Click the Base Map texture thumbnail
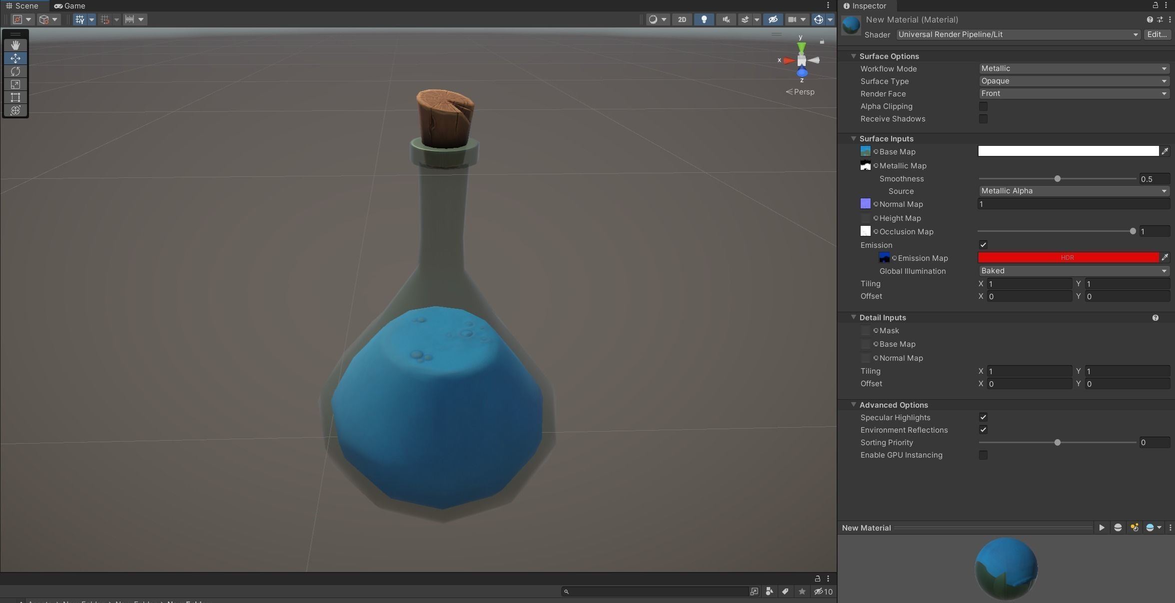This screenshot has height=603, width=1175. click(x=865, y=151)
